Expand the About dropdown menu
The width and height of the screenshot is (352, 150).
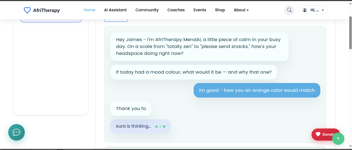pyautogui.click(x=241, y=10)
